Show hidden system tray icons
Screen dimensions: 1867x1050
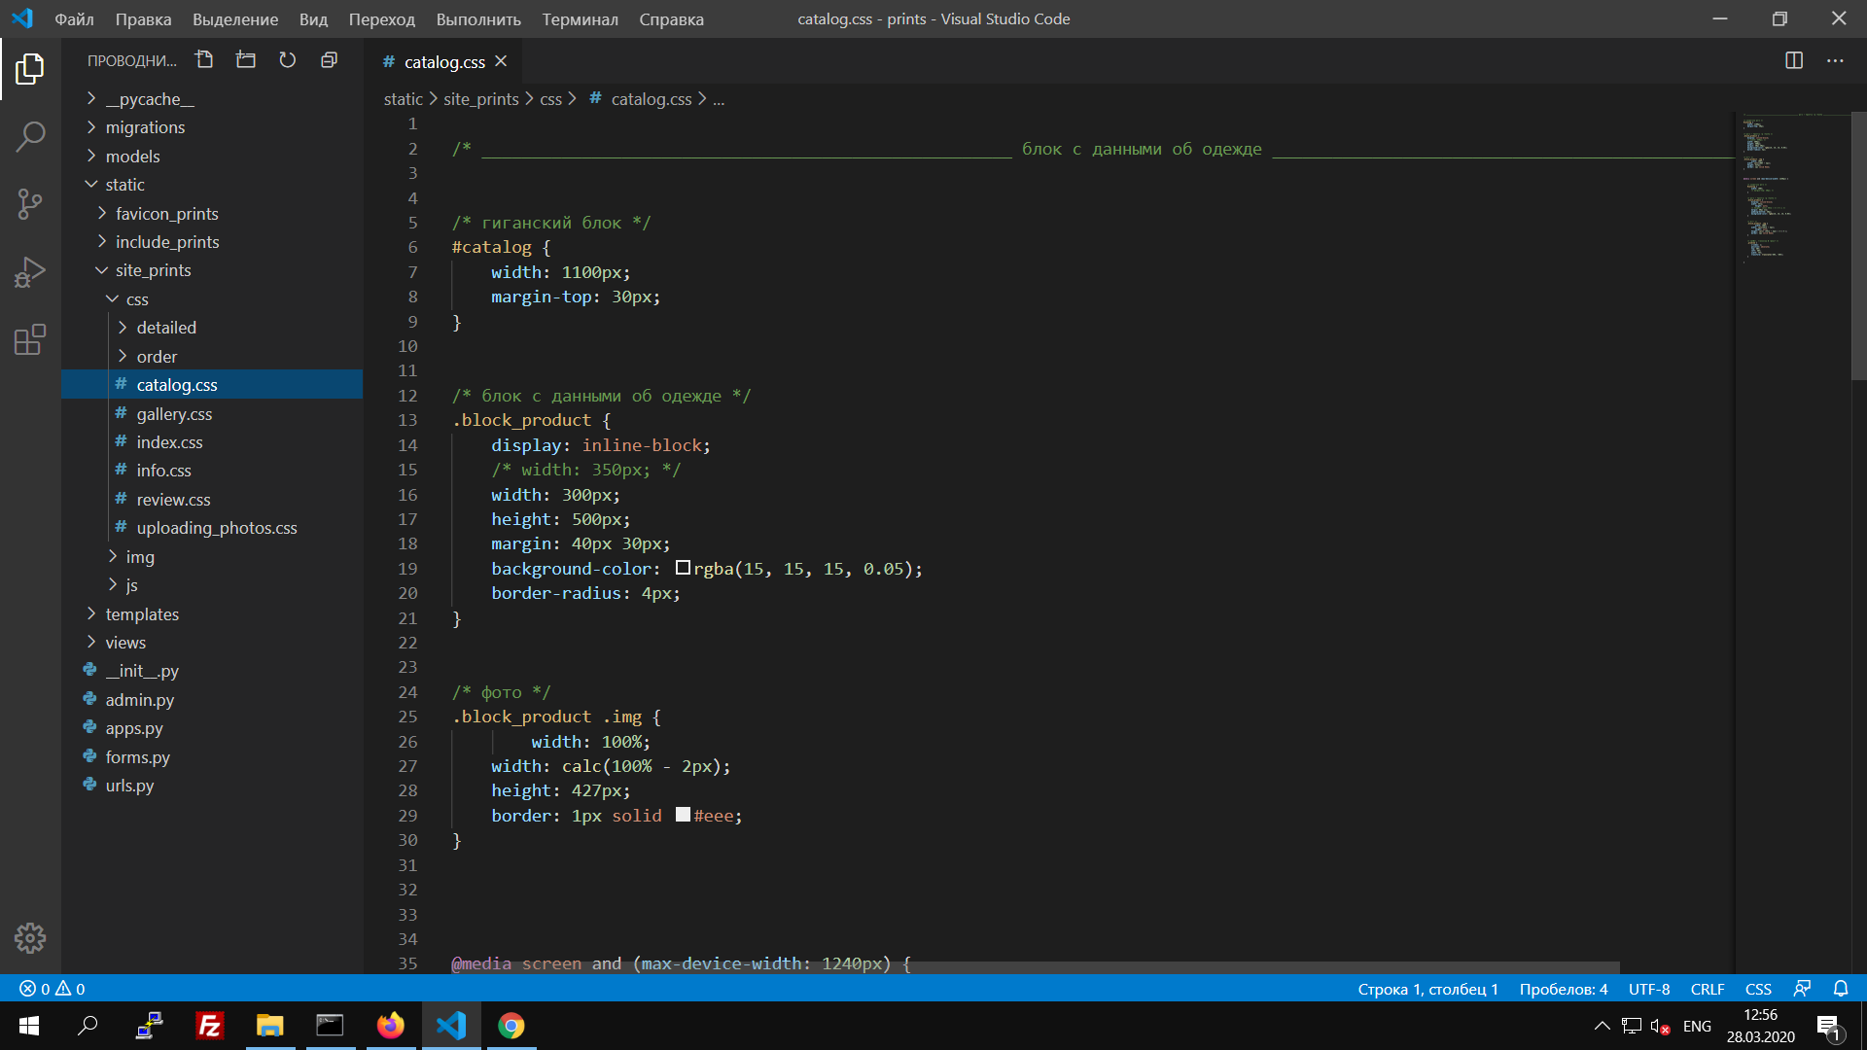pos(1602,1026)
